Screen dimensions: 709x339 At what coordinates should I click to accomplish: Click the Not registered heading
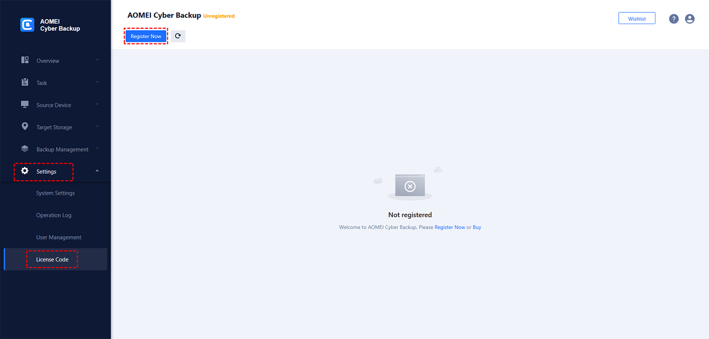pos(410,215)
